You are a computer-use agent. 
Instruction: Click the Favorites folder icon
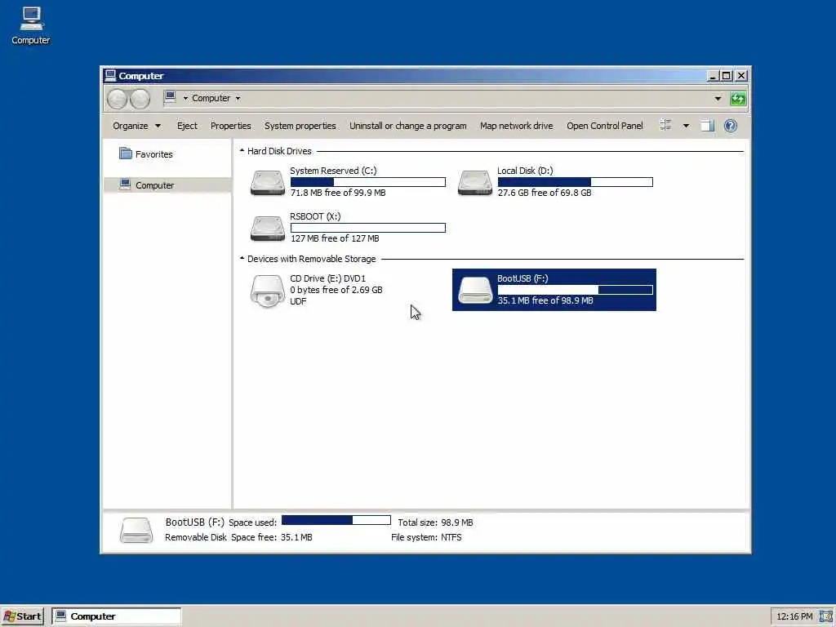click(125, 153)
